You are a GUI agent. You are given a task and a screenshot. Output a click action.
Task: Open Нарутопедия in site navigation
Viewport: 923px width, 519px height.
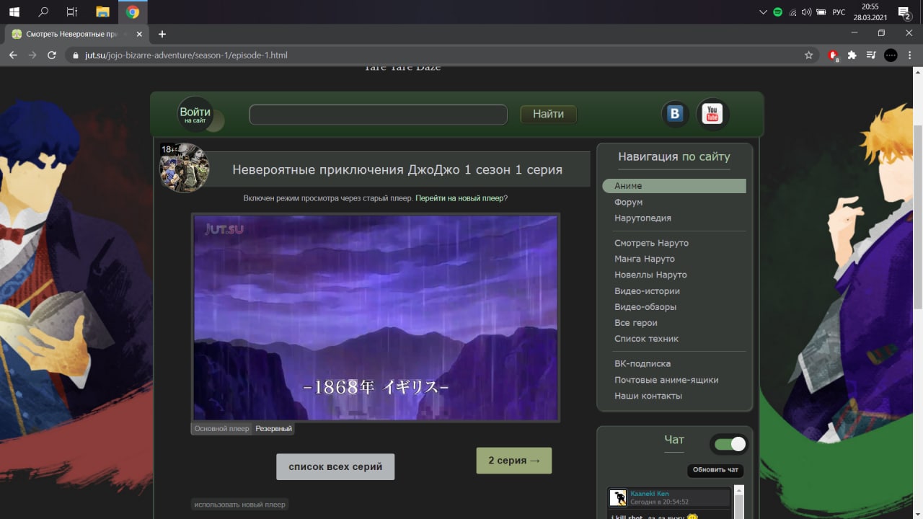tap(642, 218)
